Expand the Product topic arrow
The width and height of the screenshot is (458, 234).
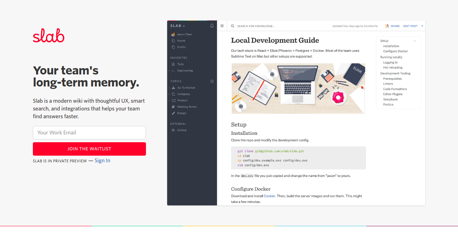pyautogui.click(x=169, y=101)
